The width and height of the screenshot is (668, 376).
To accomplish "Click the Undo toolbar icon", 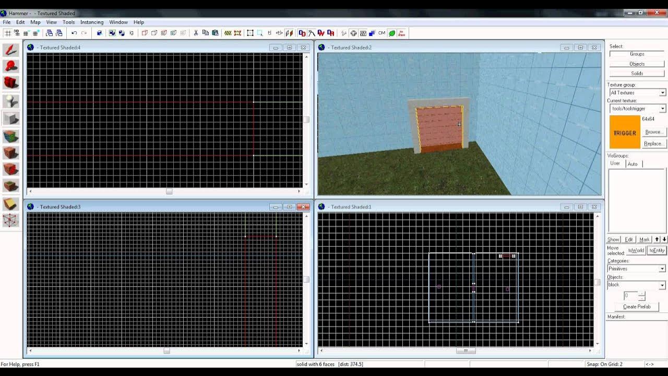I will tap(74, 33).
